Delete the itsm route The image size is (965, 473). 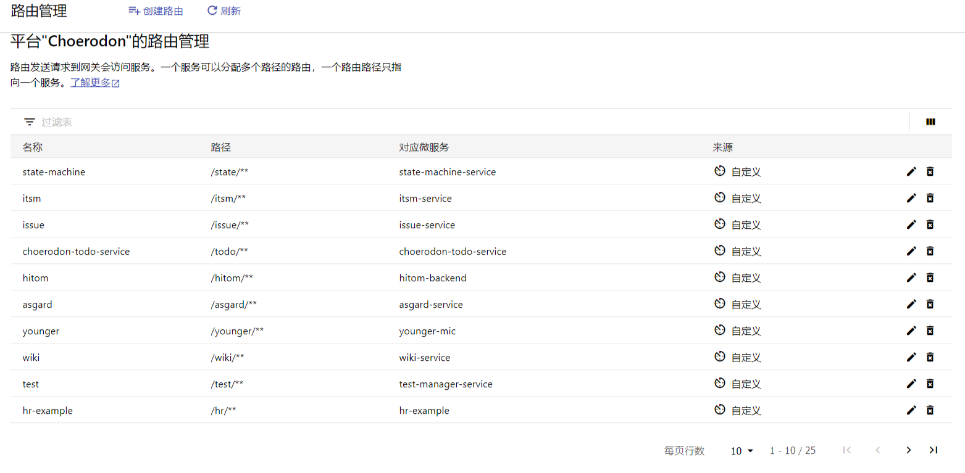930,198
